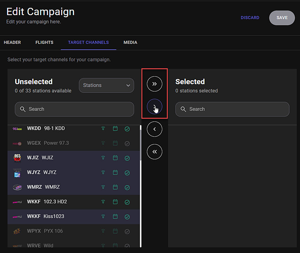Click the WGEX Power 97.3 wifi icon
Screen dimensions: 300x253
point(103,143)
